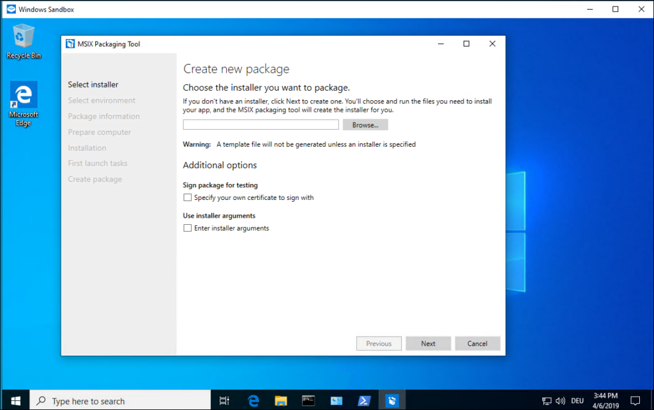
Task: Click the 'Type here to search' box
Action: pos(121,401)
